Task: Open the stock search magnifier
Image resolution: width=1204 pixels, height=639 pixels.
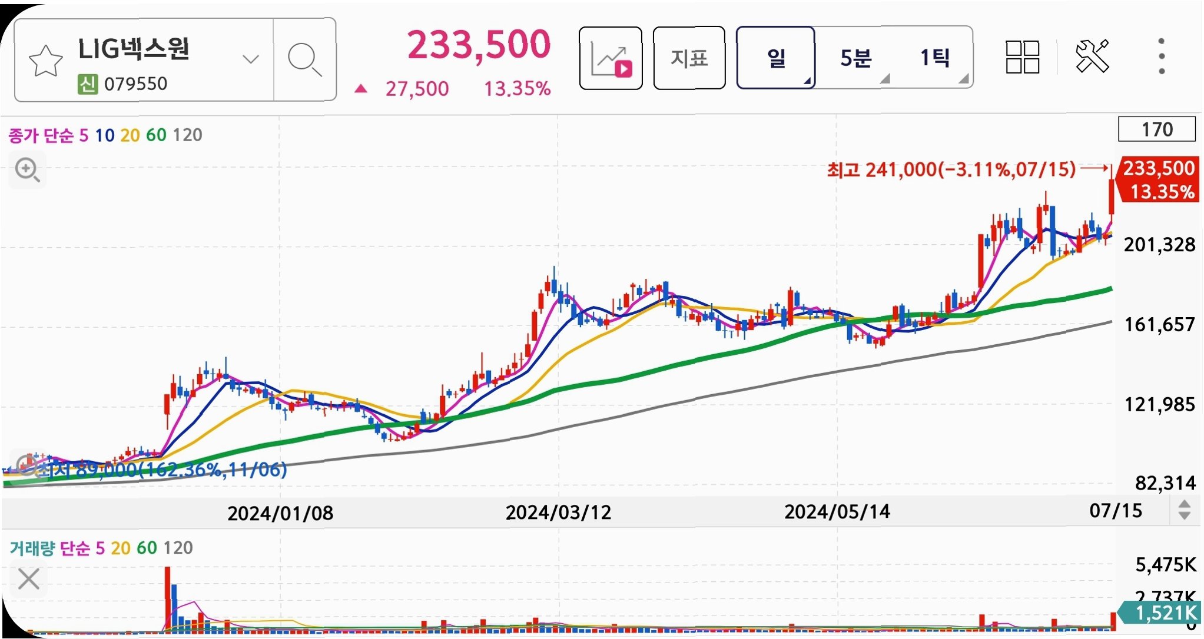Action: click(304, 59)
